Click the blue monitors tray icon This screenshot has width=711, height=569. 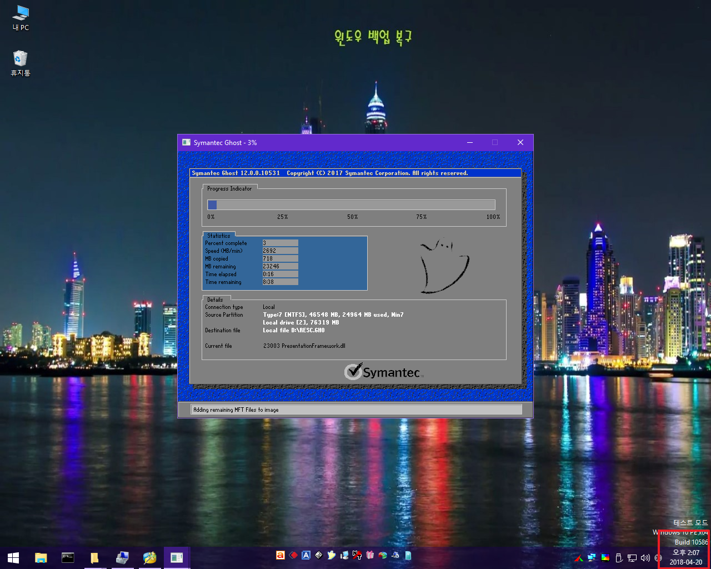click(x=592, y=558)
